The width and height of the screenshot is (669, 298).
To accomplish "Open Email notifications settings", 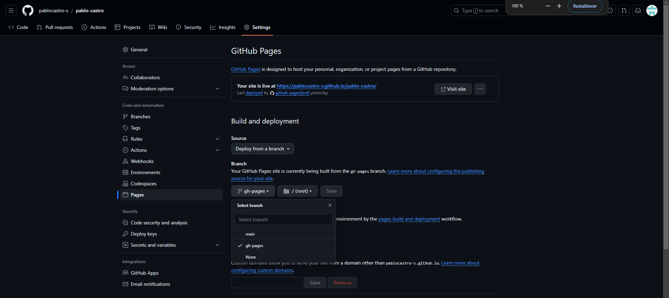I will point(171,284).
